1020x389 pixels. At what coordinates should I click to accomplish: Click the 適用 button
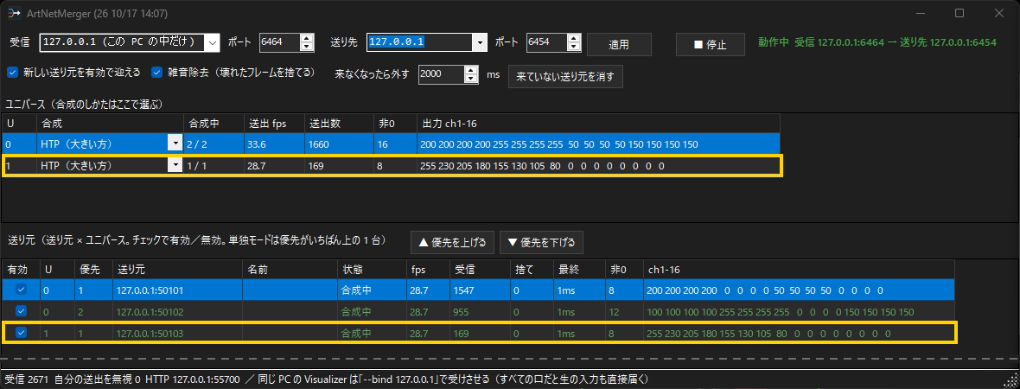pos(619,45)
